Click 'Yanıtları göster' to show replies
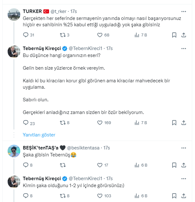Screen dimensions: 195x202 pyautogui.click(x=39, y=135)
